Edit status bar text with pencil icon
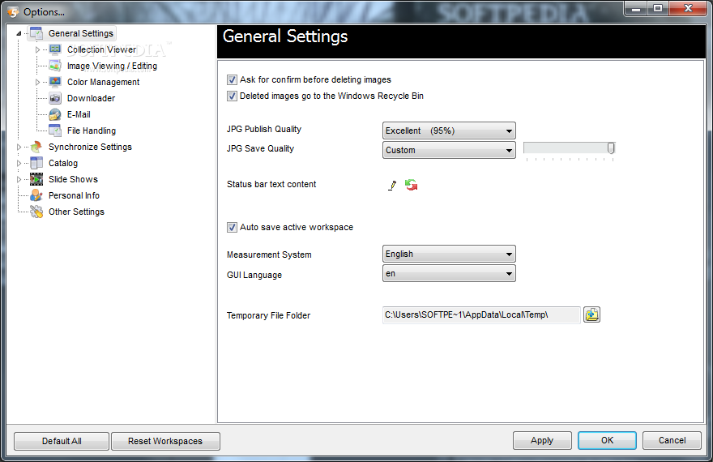Viewport: 713px width, 462px height. pos(392,185)
